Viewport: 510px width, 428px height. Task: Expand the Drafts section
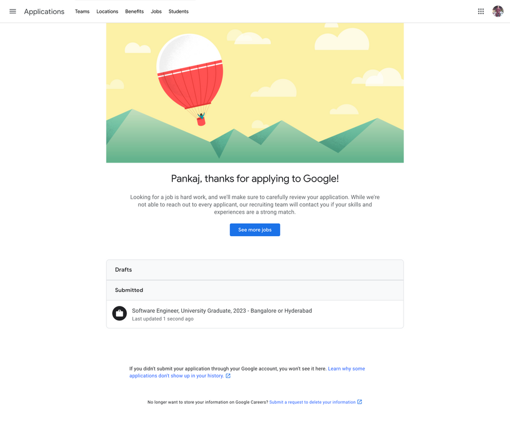click(254, 270)
